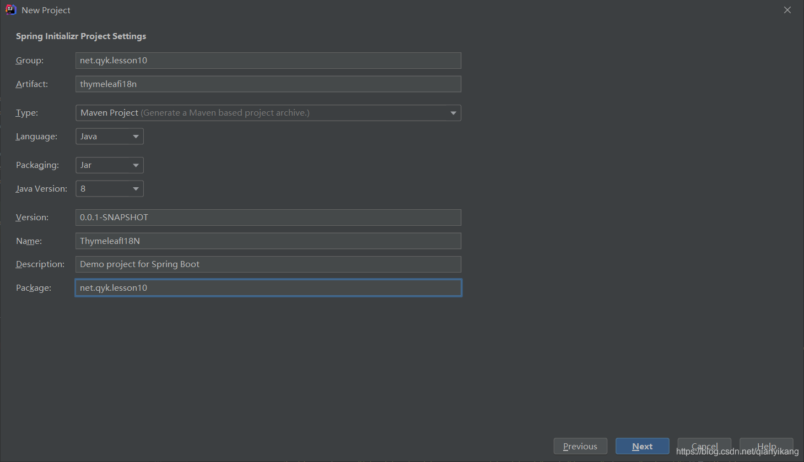Image resolution: width=804 pixels, height=462 pixels.
Task: Click the Name label
Action: [x=29, y=241]
